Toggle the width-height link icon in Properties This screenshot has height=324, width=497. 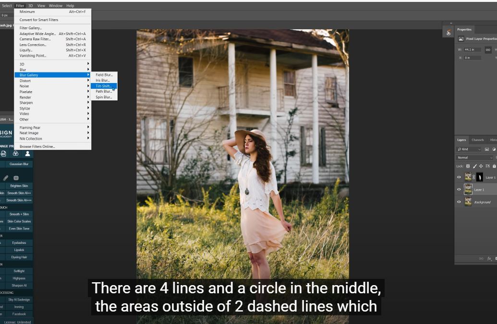pos(488,50)
